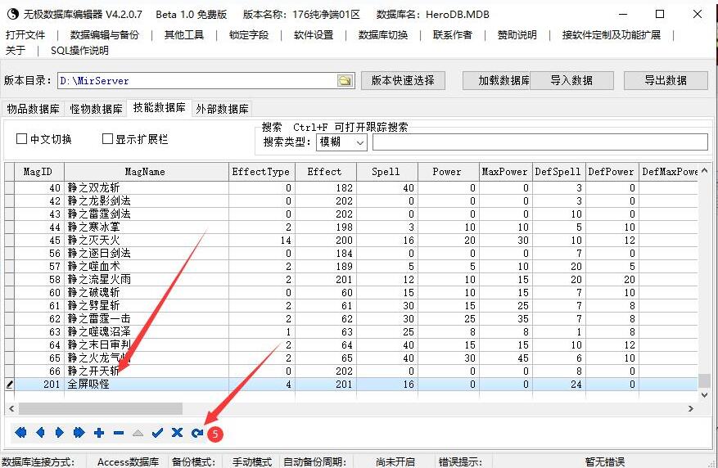
Task: Click the 版本快速选择 button
Action: (x=403, y=80)
